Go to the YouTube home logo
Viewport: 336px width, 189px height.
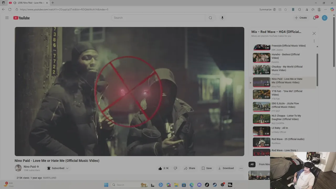coord(22,18)
